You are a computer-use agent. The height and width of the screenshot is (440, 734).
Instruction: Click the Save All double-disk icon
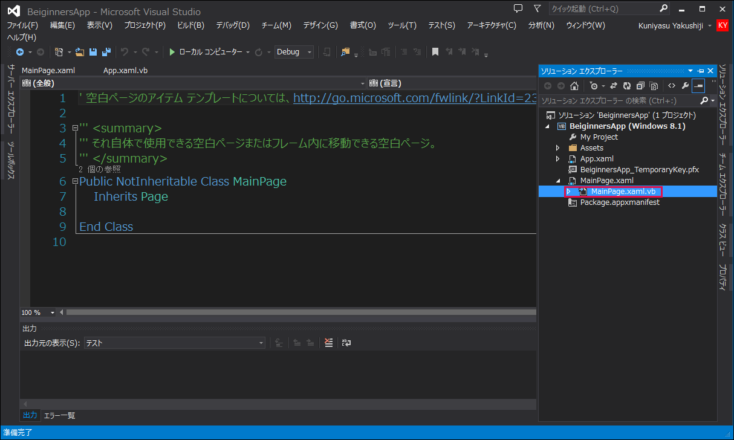(x=106, y=52)
